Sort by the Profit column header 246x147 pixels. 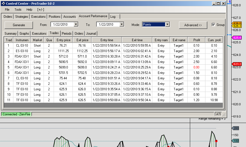[x=197, y=40]
